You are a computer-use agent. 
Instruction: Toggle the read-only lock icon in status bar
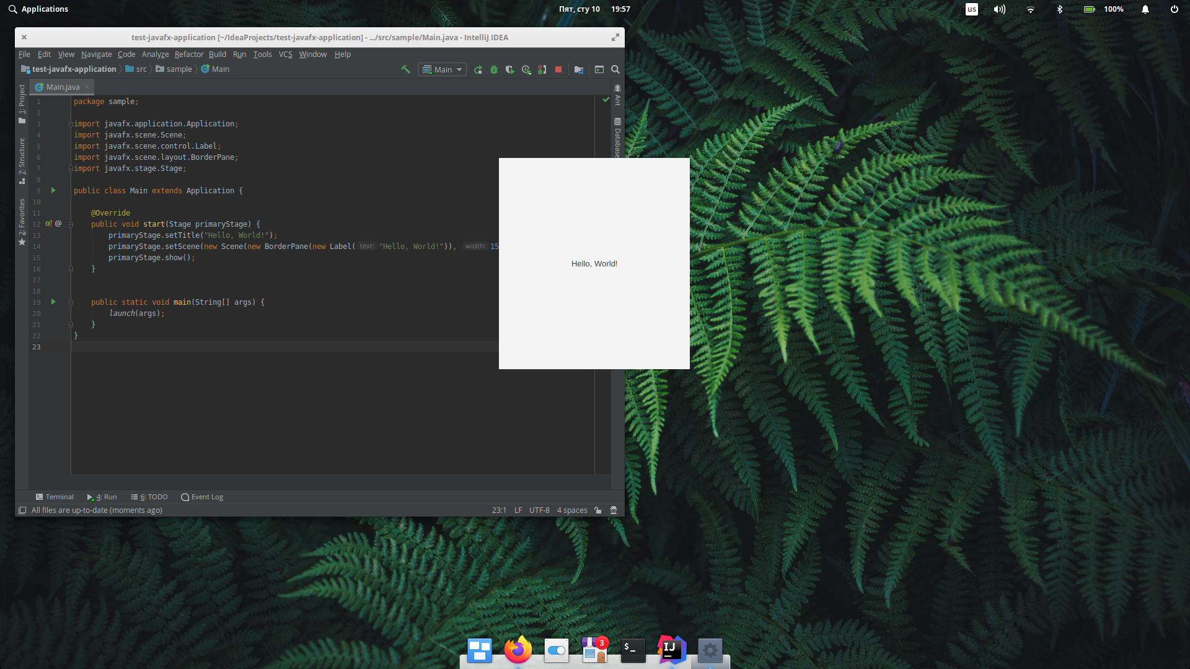(597, 510)
